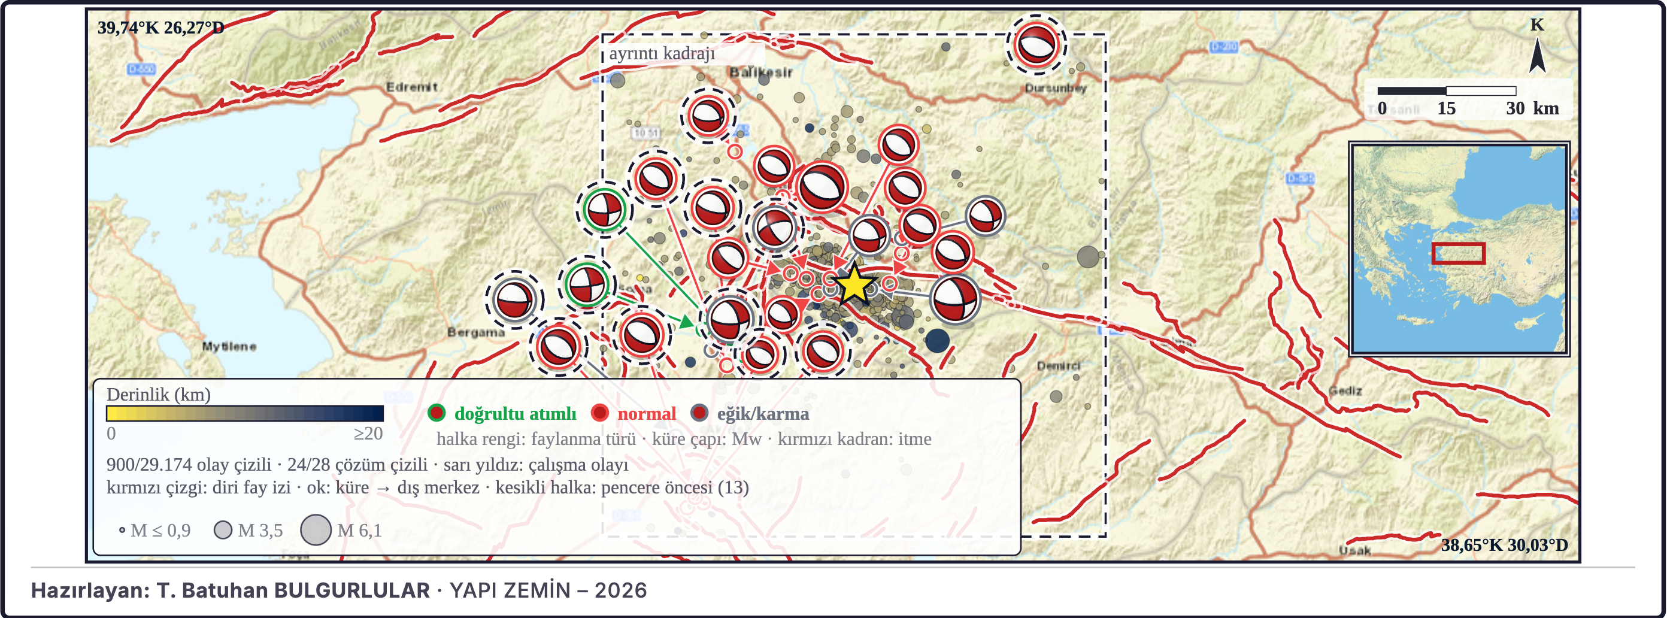Select the gray dashed beachball left of Bergama
The image size is (1667, 618).
click(514, 299)
